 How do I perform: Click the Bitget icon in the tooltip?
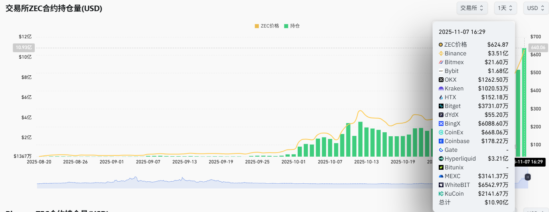pos(441,106)
